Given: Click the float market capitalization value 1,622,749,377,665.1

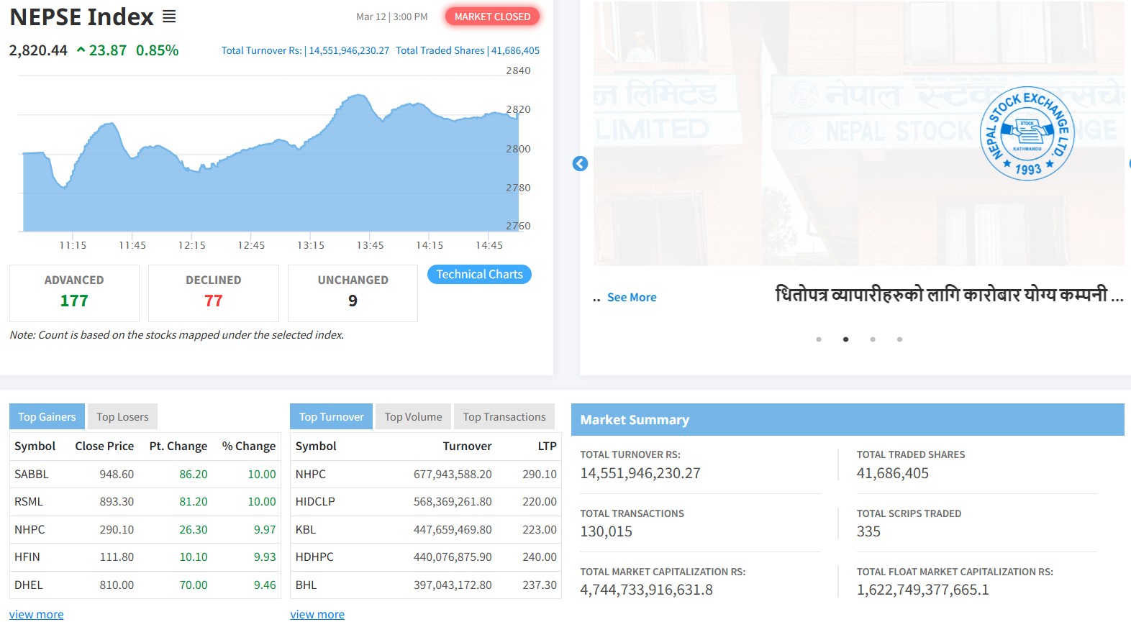Looking at the screenshot, I should (x=923, y=590).
